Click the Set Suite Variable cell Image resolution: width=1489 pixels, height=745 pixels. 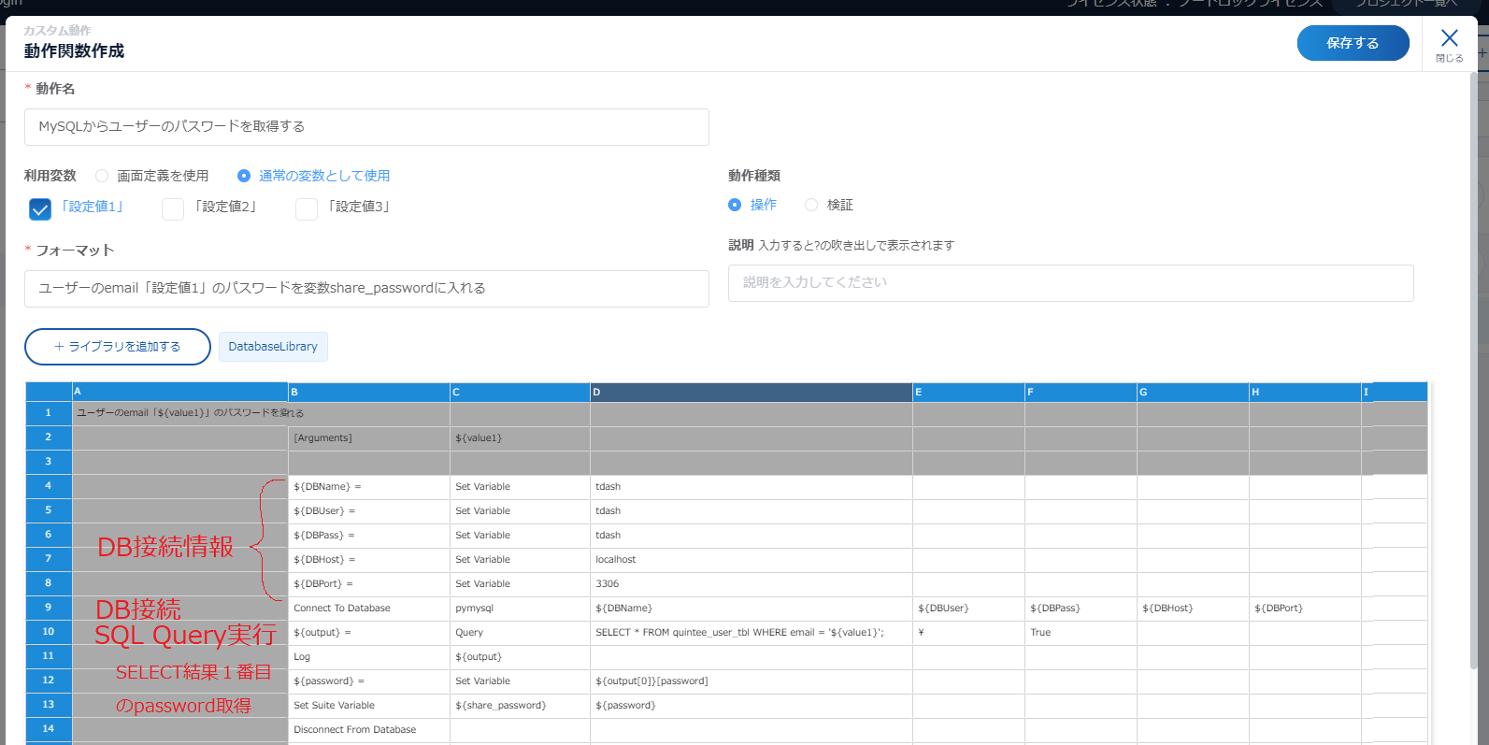(369, 706)
